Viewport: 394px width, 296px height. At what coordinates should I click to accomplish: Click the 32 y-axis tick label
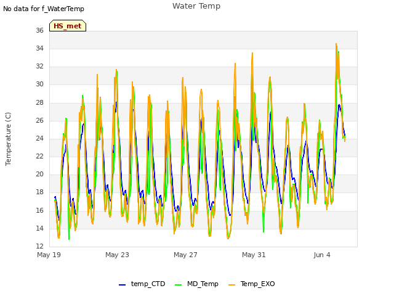39,66
